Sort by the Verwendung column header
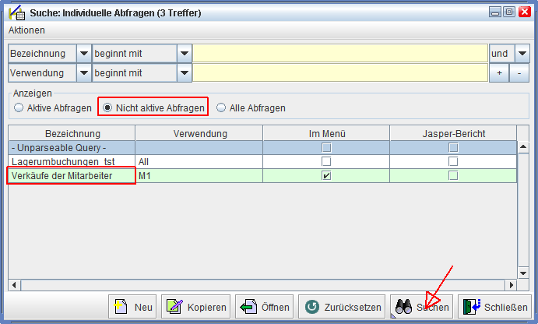This screenshot has width=538, height=324. click(x=200, y=133)
